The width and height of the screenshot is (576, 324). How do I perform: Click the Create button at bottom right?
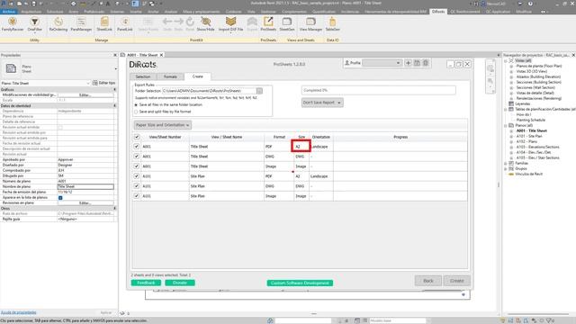pos(456,281)
